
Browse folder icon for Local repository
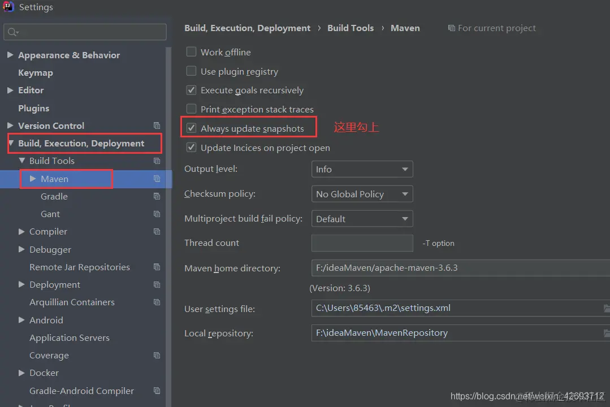tap(607, 333)
